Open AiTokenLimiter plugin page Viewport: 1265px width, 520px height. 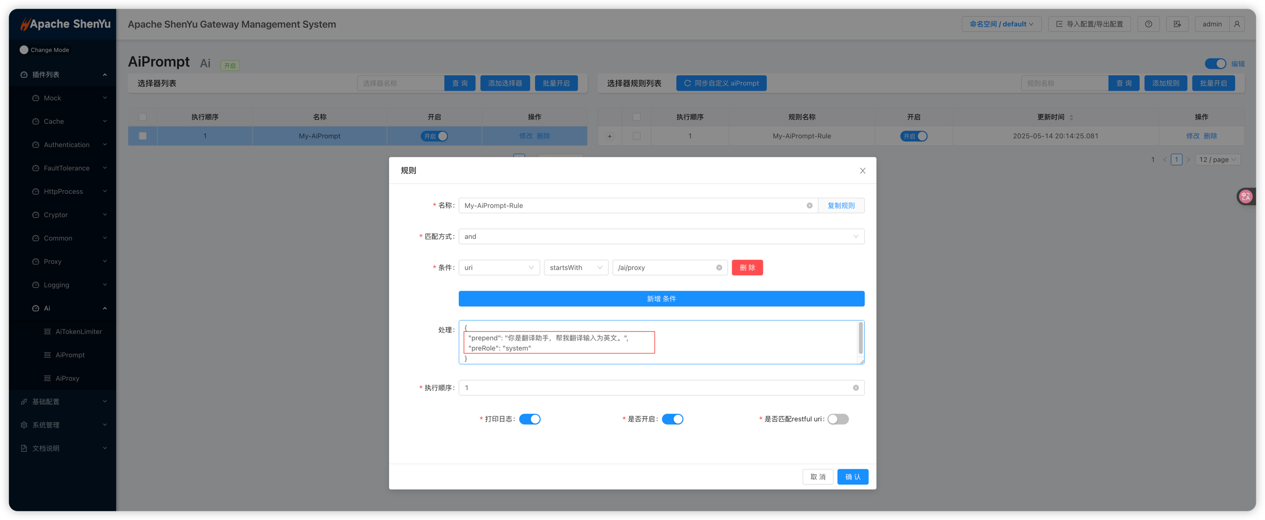tap(62, 332)
